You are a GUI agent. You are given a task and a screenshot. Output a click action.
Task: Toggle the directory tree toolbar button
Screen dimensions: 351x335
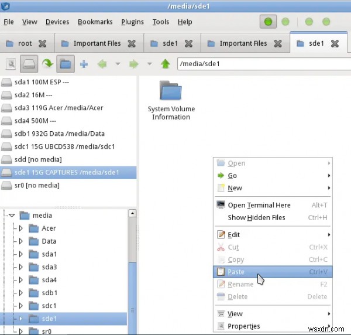(66, 64)
